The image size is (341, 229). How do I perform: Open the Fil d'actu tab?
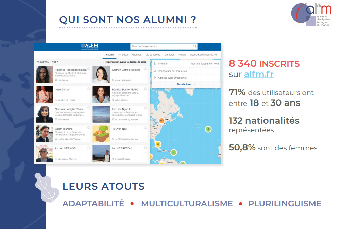tap(123, 55)
